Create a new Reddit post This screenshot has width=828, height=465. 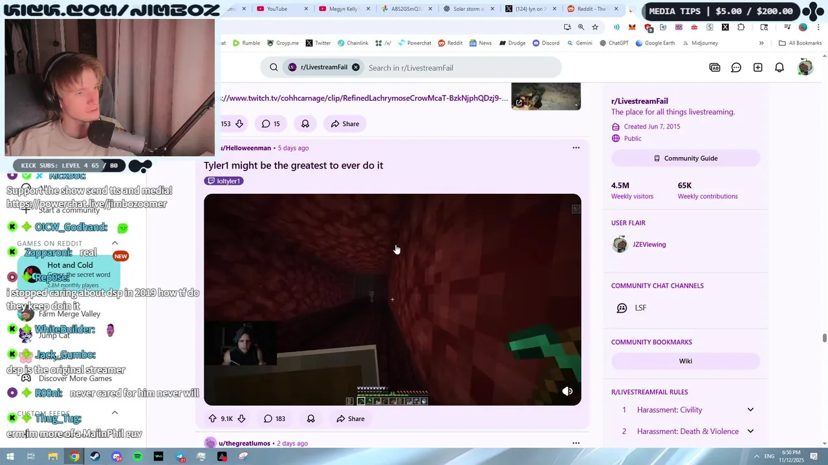[x=757, y=67]
